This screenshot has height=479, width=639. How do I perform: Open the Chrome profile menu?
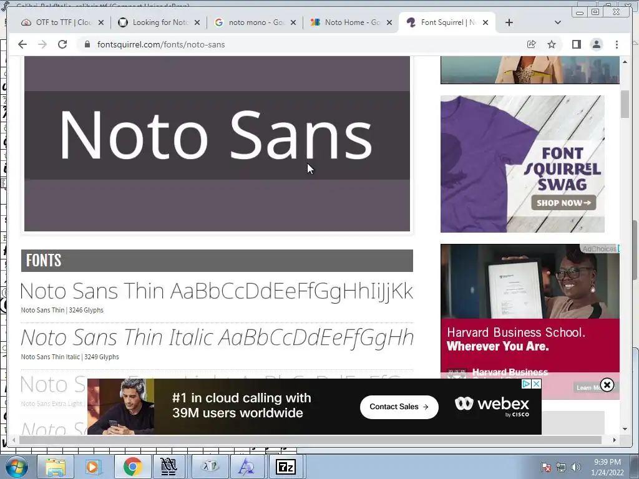(x=597, y=44)
